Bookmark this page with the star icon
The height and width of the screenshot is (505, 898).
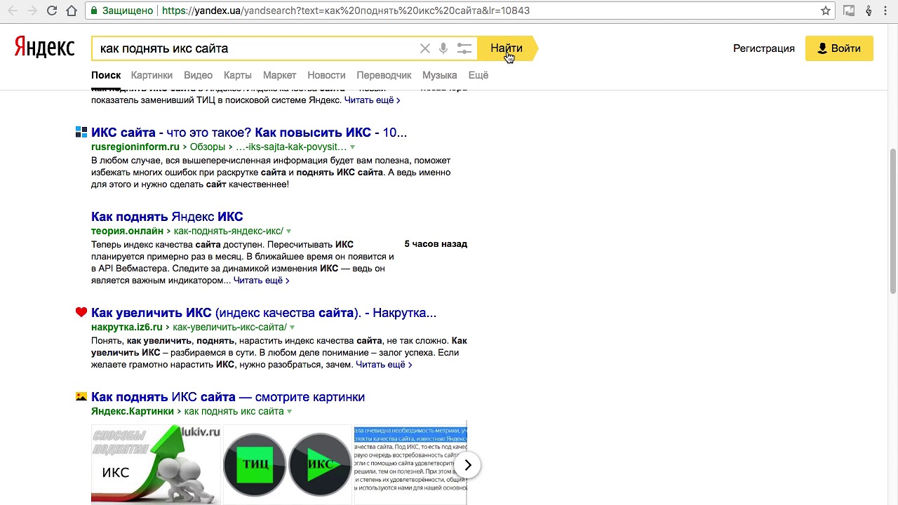coord(826,11)
